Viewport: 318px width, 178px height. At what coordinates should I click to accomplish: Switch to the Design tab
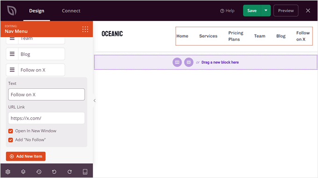[36, 11]
